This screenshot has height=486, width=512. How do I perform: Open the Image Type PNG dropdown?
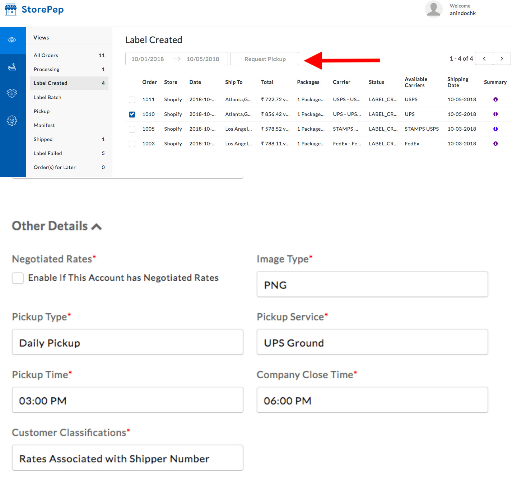(372, 284)
